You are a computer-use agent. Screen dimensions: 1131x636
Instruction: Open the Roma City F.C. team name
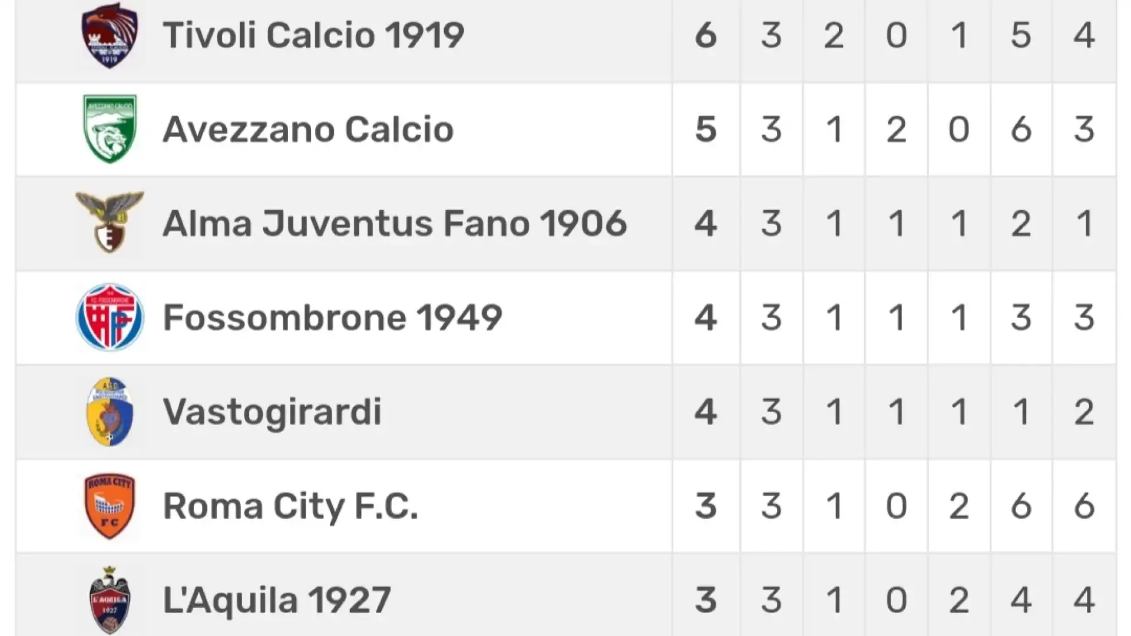click(x=290, y=506)
